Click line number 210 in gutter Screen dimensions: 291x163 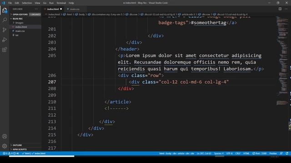pos(52,102)
